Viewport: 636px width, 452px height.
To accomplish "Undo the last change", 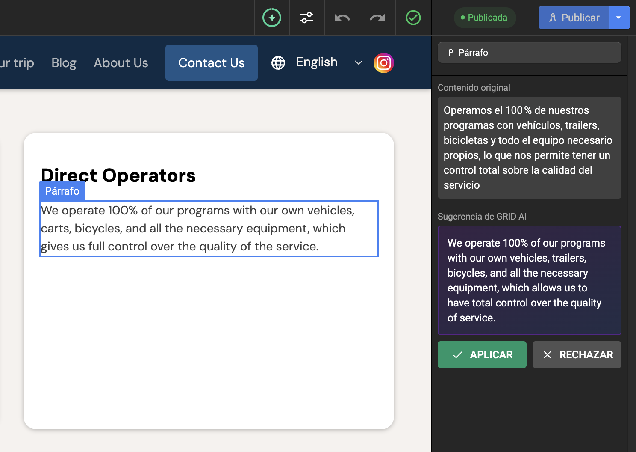I will point(342,18).
